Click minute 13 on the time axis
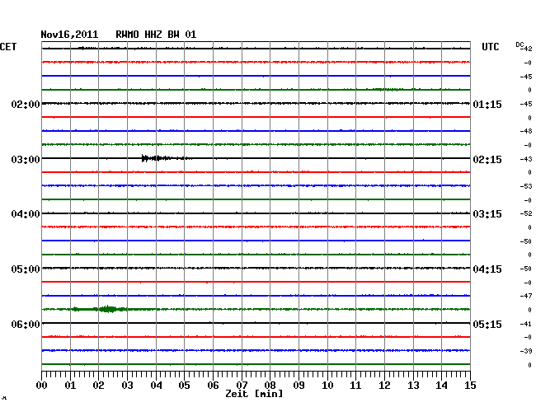Viewport: 536px width, 407px height. [413, 386]
